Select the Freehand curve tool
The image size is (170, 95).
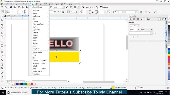pos(2,33)
